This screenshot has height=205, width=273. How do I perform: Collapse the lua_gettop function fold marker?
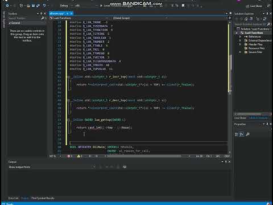69,120
